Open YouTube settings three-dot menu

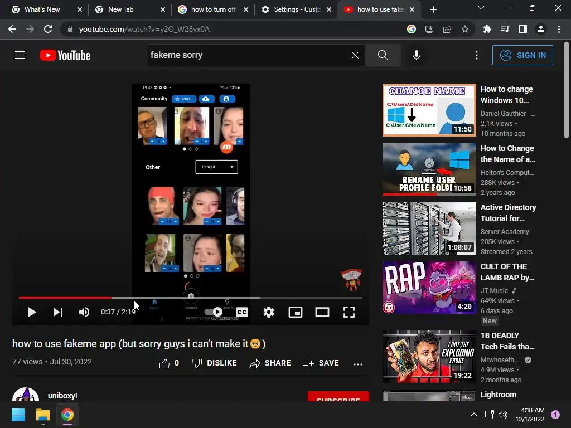click(477, 55)
